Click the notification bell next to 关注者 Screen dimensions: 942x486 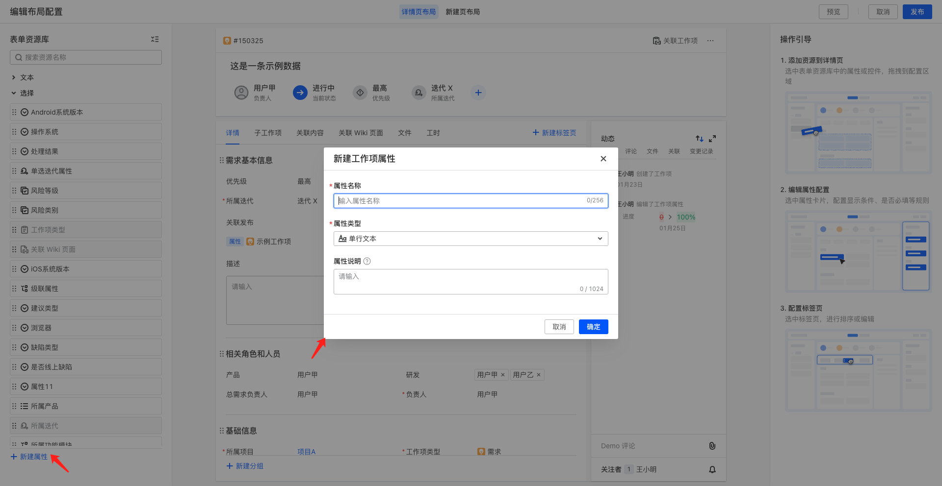pos(712,469)
